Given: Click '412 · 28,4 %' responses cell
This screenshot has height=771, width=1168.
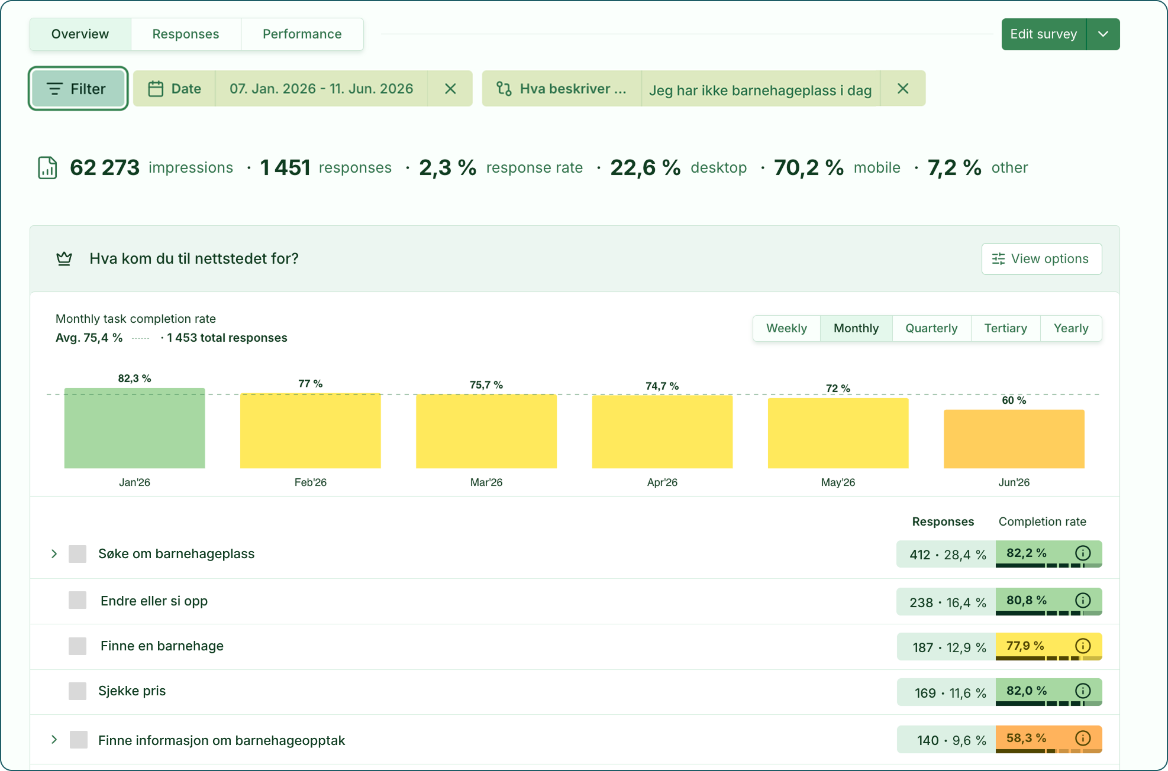Looking at the screenshot, I should pyautogui.click(x=947, y=555).
